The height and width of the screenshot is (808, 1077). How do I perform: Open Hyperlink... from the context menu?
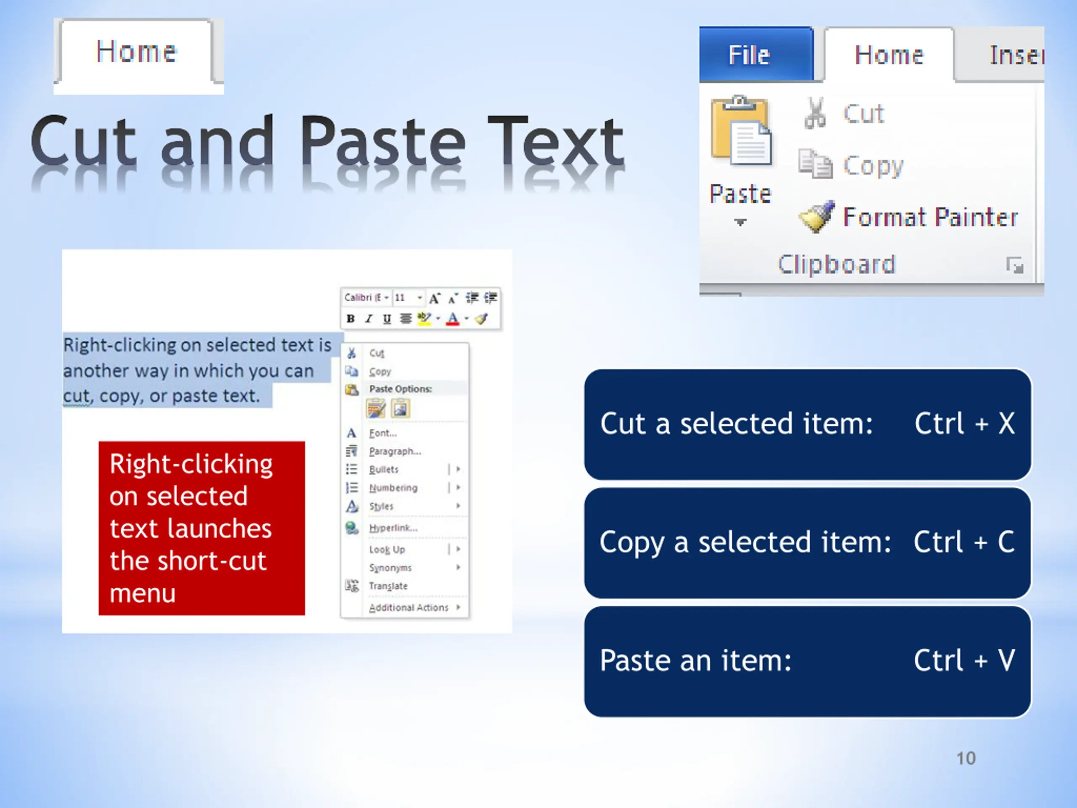(405, 528)
